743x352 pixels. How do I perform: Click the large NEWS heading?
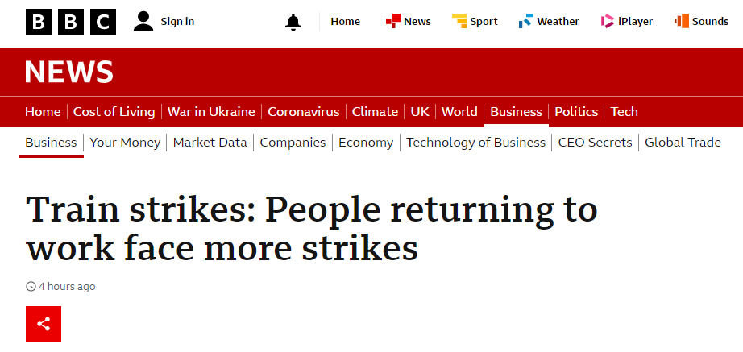coord(69,72)
